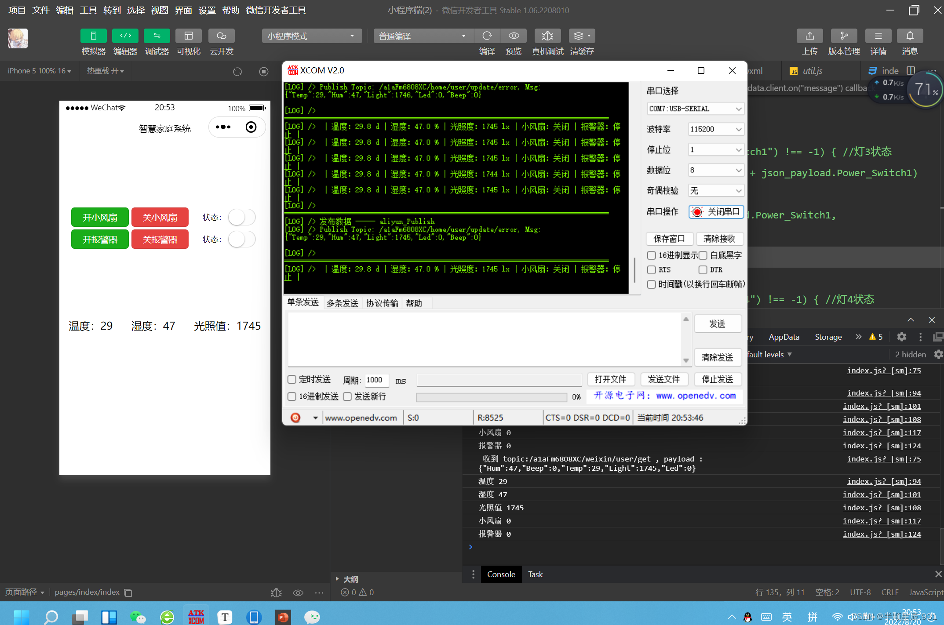
Task: Click in the XCOM send text area
Action: (x=484, y=338)
